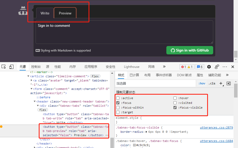
Task: Click the Markdown icon next to styling note
Action: (38, 50)
